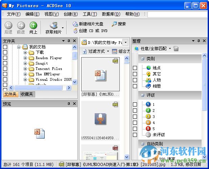The height and width of the screenshot is (169, 209).
Task: Open the 帮助 menu
Action: tap(132, 14)
